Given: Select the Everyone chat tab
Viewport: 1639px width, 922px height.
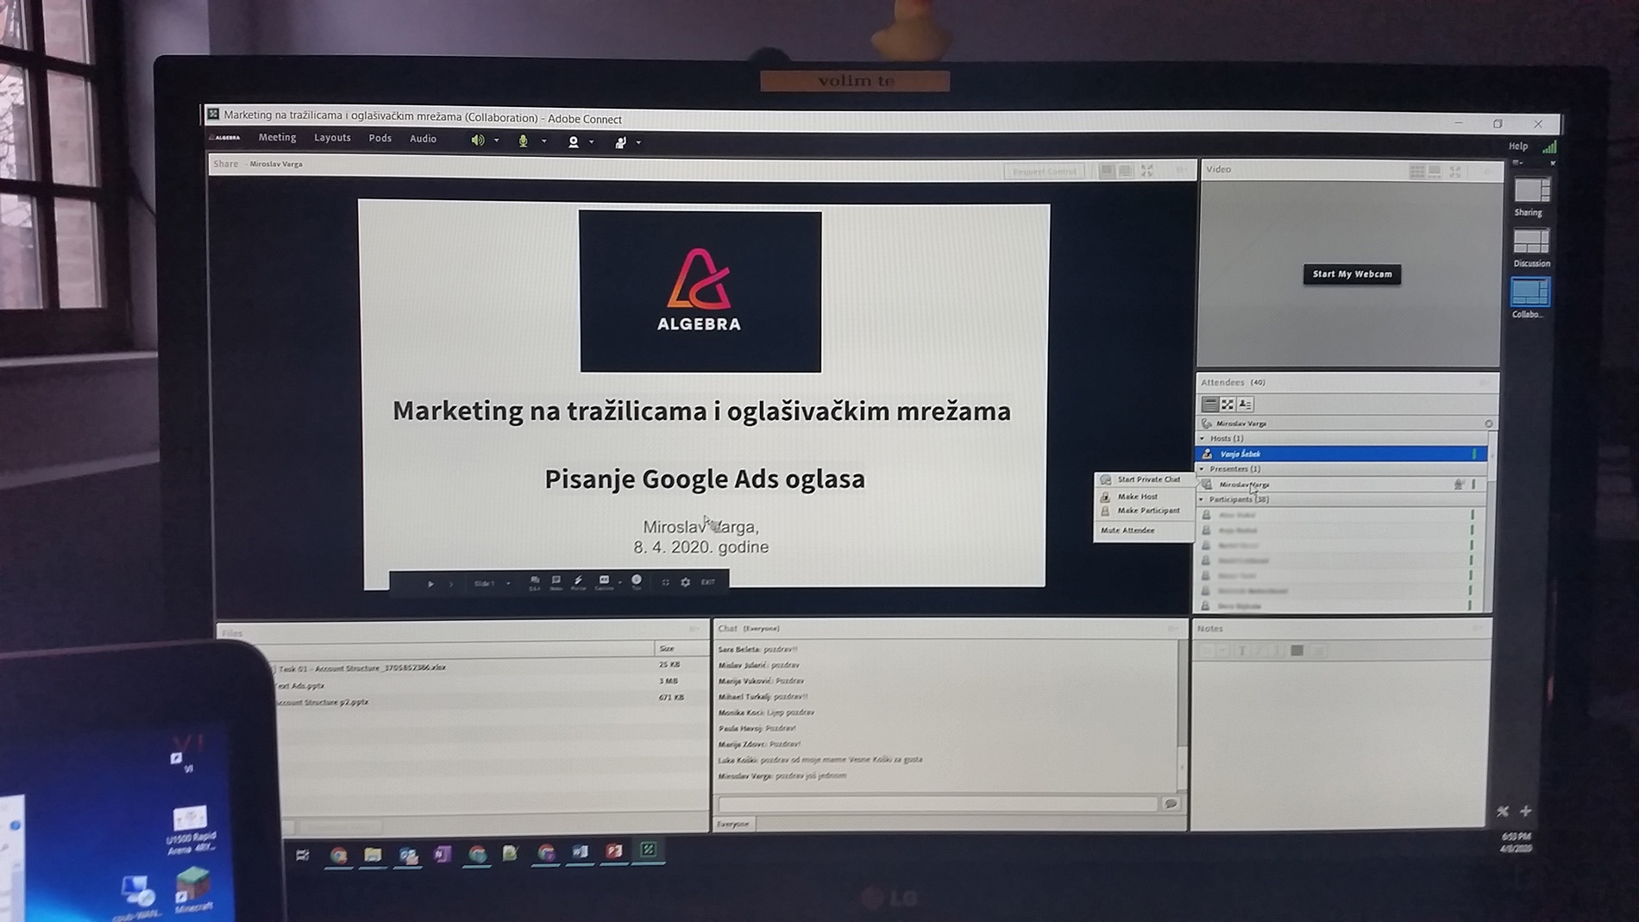Looking at the screenshot, I should click(733, 825).
